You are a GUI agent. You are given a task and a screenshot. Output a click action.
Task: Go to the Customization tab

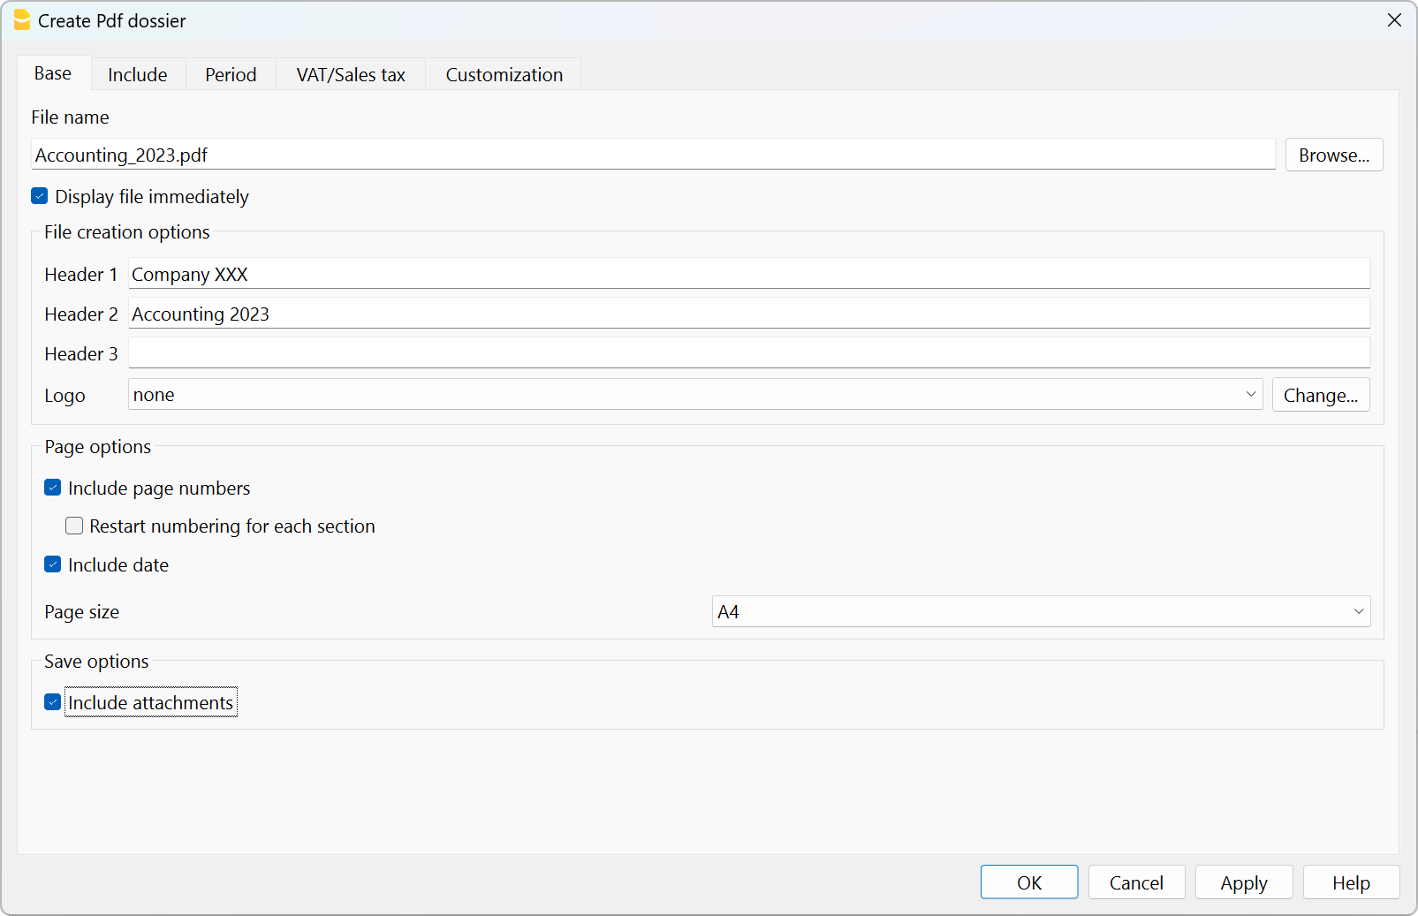504,75
